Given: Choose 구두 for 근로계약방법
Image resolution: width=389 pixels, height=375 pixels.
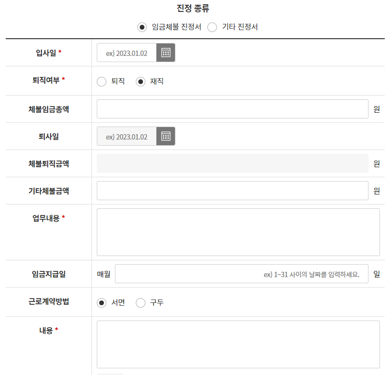Looking at the screenshot, I should 141,302.
